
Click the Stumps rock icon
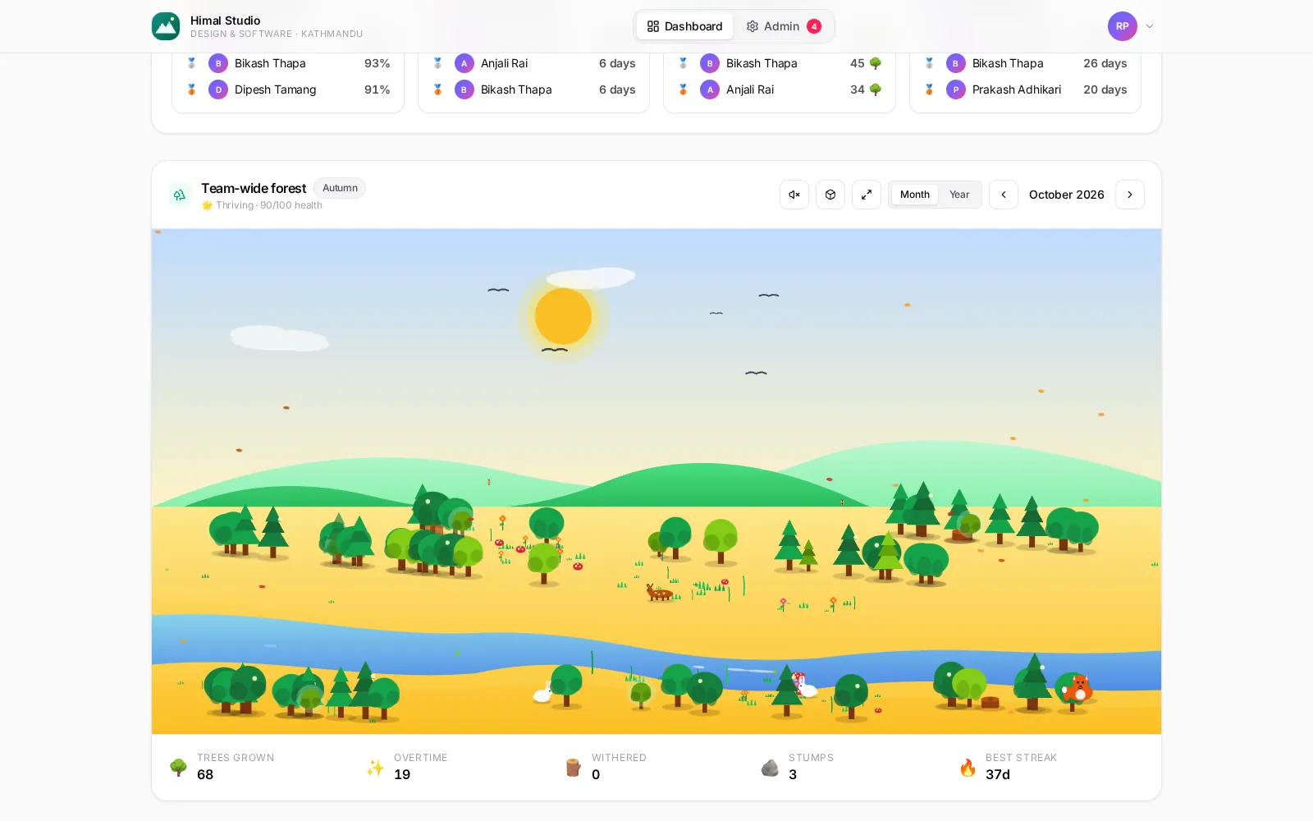click(770, 767)
